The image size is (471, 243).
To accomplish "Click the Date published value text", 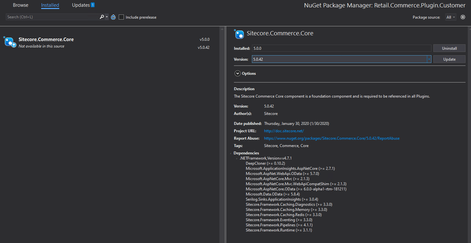I will pos(296,124).
